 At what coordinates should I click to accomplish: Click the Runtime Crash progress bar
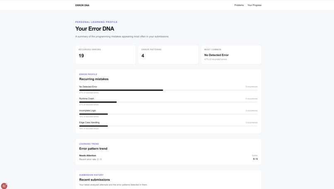168,102
